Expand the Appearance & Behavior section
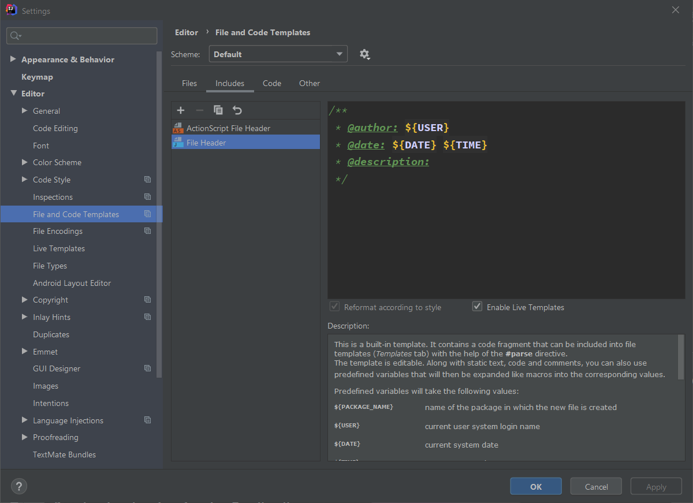This screenshot has width=693, height=503. 13,59
